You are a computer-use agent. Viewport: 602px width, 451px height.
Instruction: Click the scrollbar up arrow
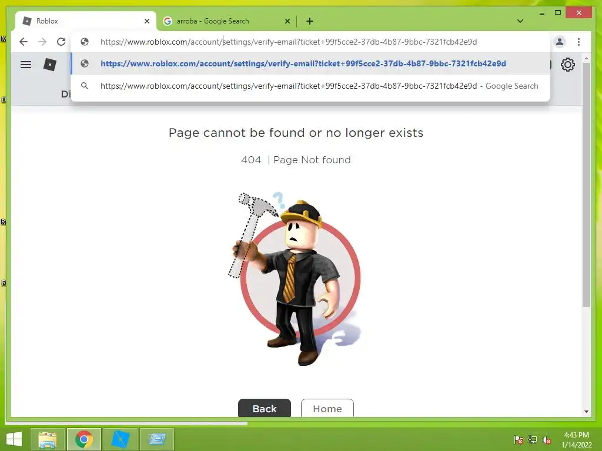pos(586,58)
